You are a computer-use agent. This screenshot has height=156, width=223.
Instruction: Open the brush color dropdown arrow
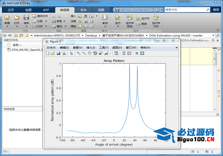pos(110,53)
